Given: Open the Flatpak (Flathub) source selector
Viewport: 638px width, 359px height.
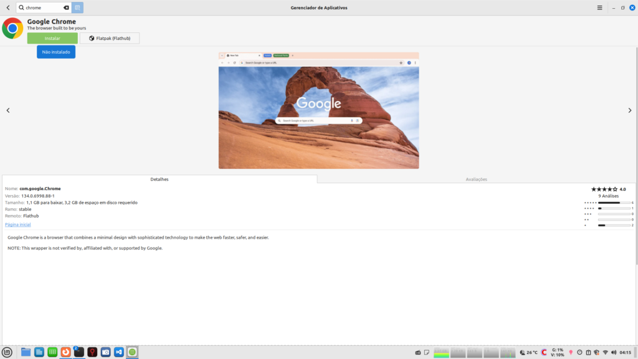Looking at the screenshot, I should coord(110,39).
